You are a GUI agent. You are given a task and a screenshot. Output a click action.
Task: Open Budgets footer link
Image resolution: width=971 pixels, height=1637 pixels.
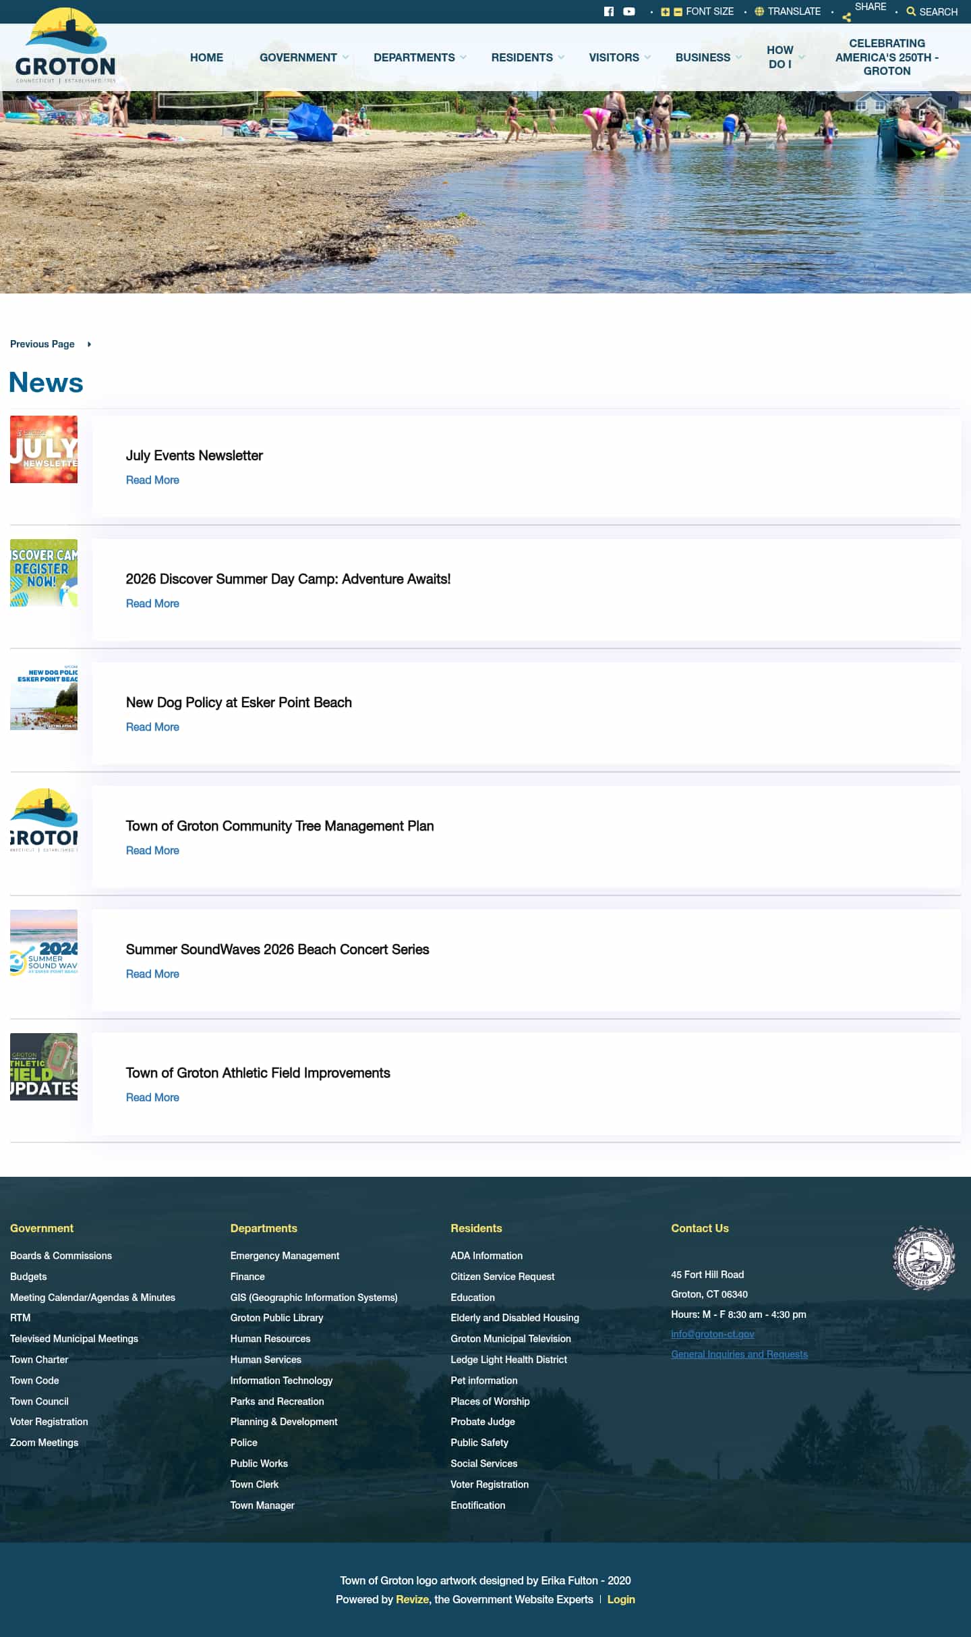click(28, 1277)
